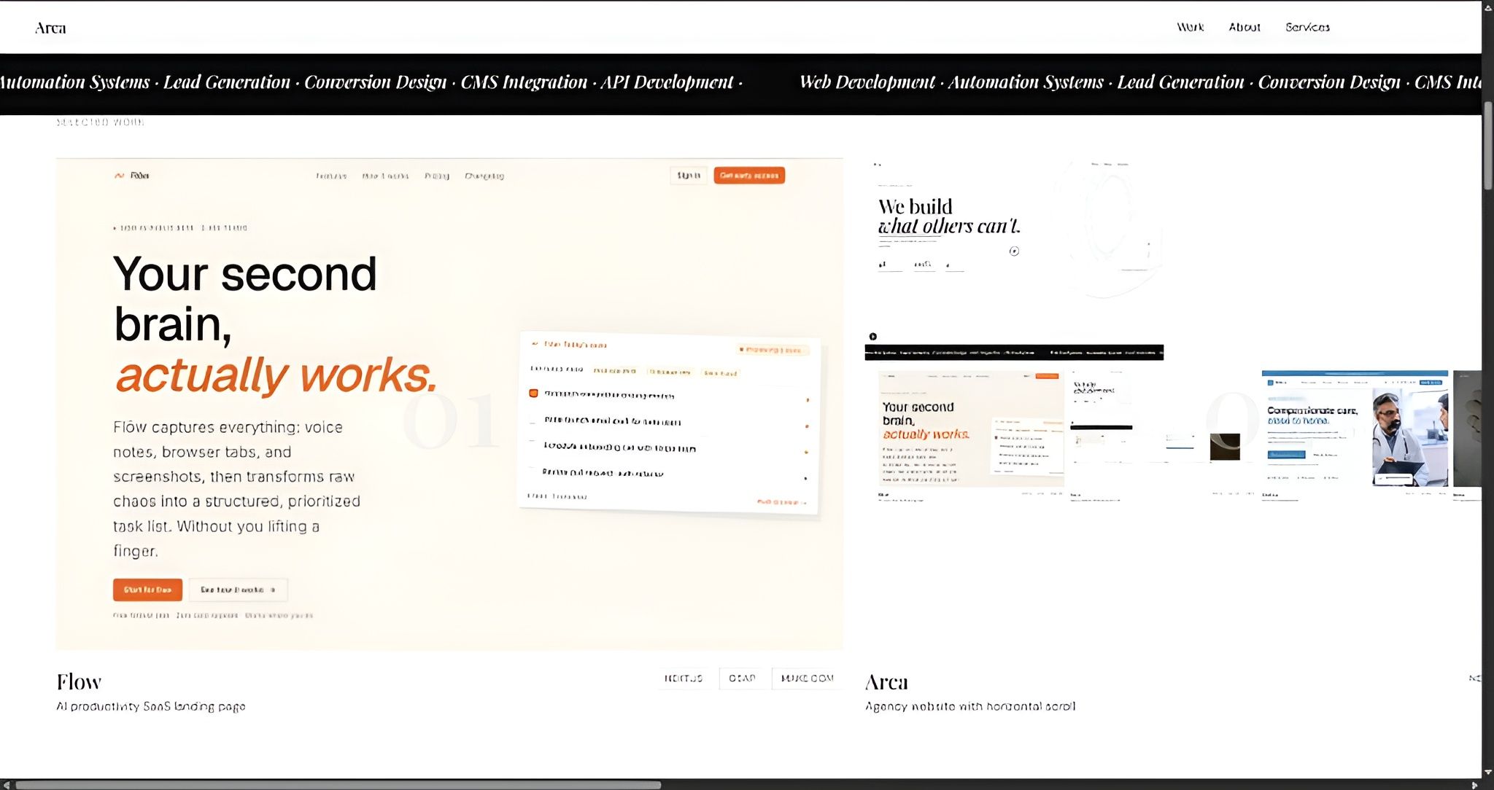Open the Flow project title

pos(79,682)
